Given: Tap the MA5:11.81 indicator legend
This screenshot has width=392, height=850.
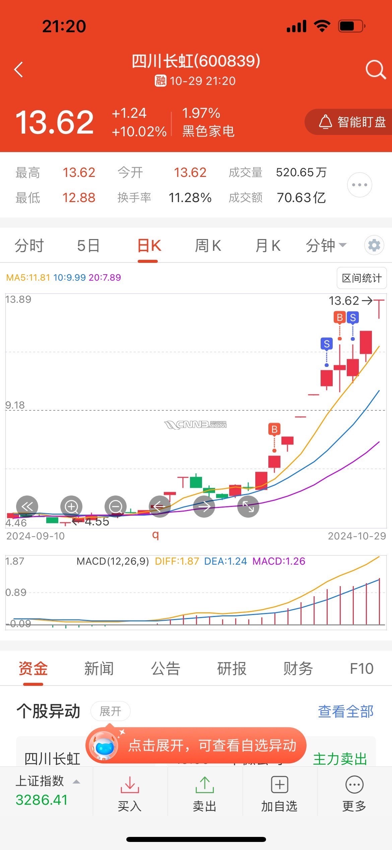Looking at the screenshot, I should pos(28,278).
